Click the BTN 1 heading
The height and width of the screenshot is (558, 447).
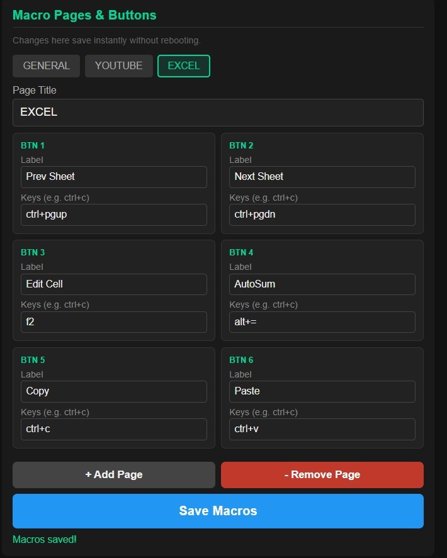pyautogui.click(x=32, y=145)
